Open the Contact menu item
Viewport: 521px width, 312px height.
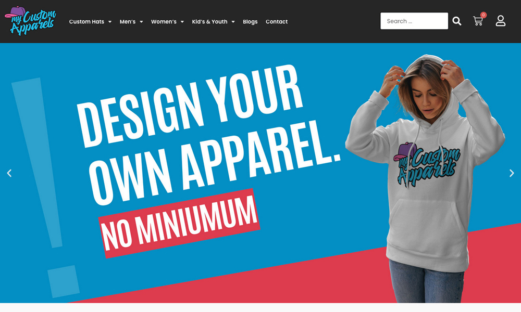point(277,21)
